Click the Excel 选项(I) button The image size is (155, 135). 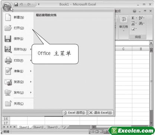click(x=74, y=113)
